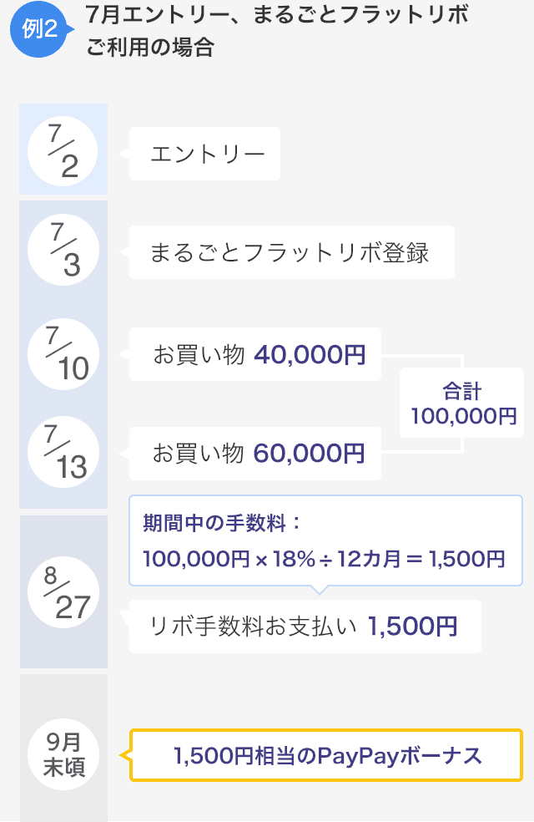Select the 7/13 date circle

click(x=63, y=452)
